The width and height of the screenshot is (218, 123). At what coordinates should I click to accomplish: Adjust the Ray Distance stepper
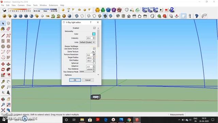pyautogui.click(x=94, y=69)
